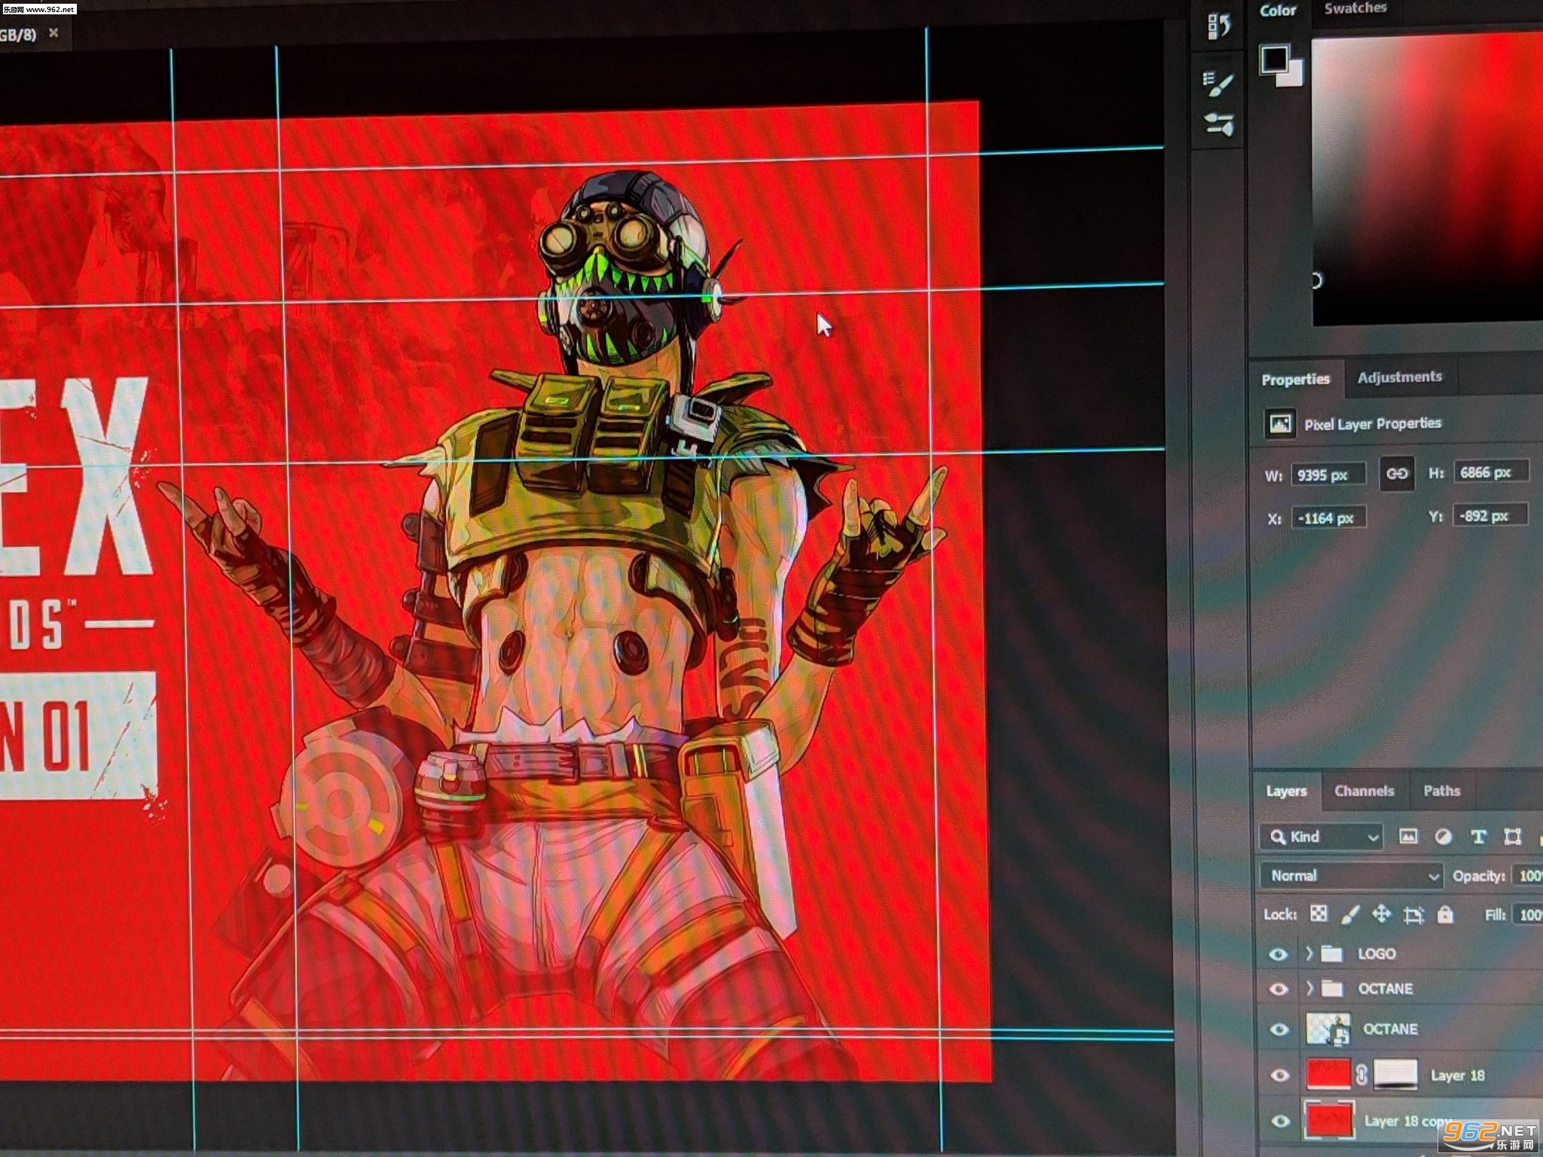Open the History panel icon
The image size is (1543, 1157).
(x=1219, y=26)
